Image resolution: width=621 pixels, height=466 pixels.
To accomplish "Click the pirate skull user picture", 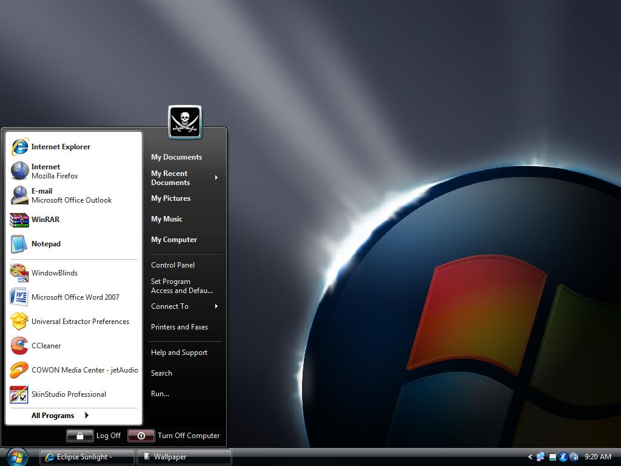I will pos(185,121).
